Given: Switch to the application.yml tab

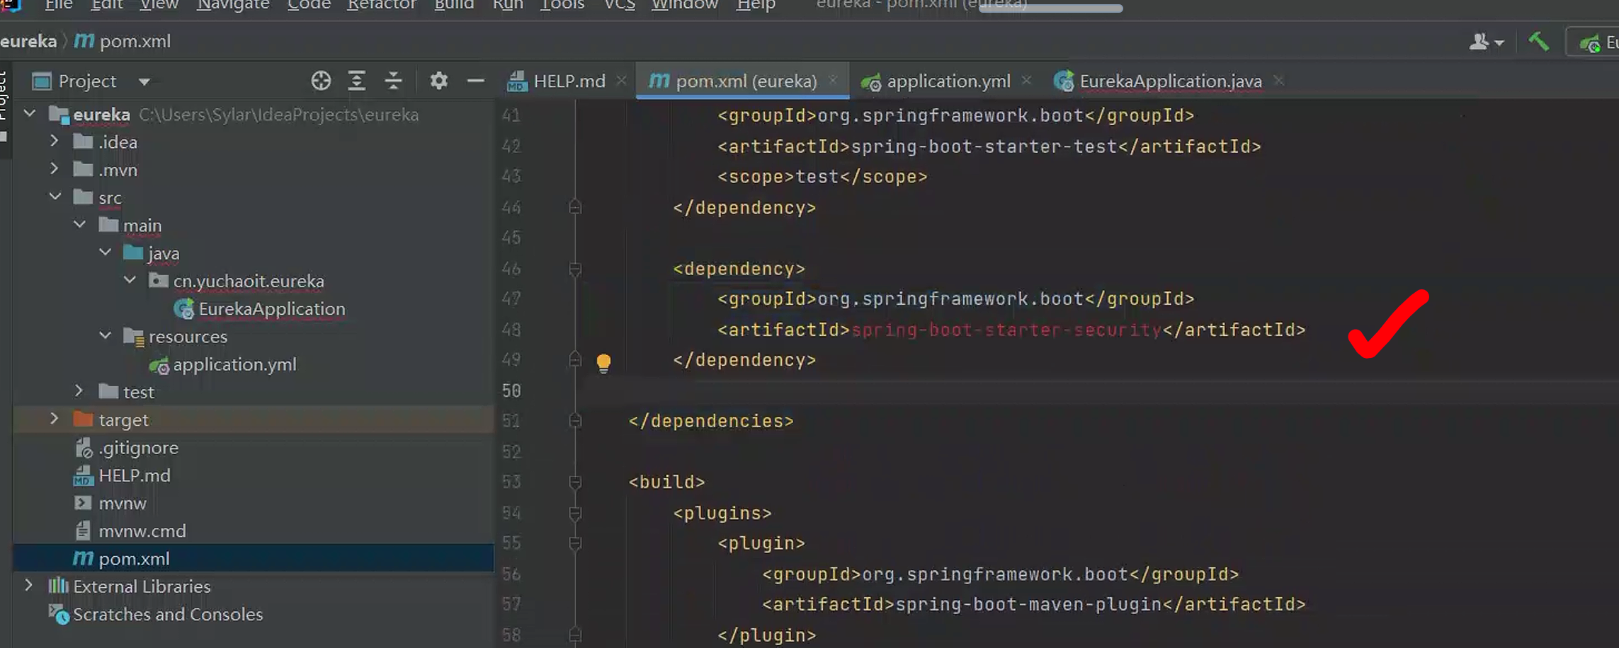Looking at the screenshot, I should 948,81.
